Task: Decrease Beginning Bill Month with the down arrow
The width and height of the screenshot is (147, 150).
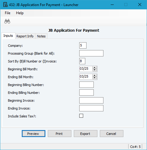Action: click(95, 70)
